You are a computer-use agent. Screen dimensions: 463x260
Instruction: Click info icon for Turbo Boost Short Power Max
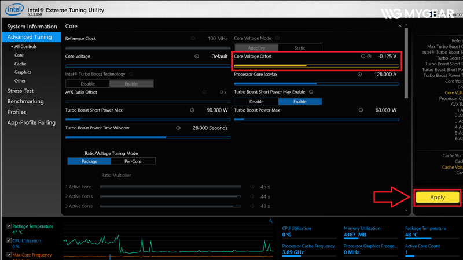point(192,110)
